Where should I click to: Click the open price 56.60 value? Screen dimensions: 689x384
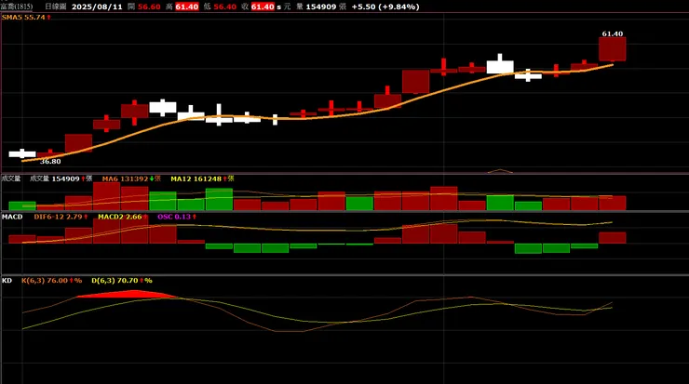149,7
